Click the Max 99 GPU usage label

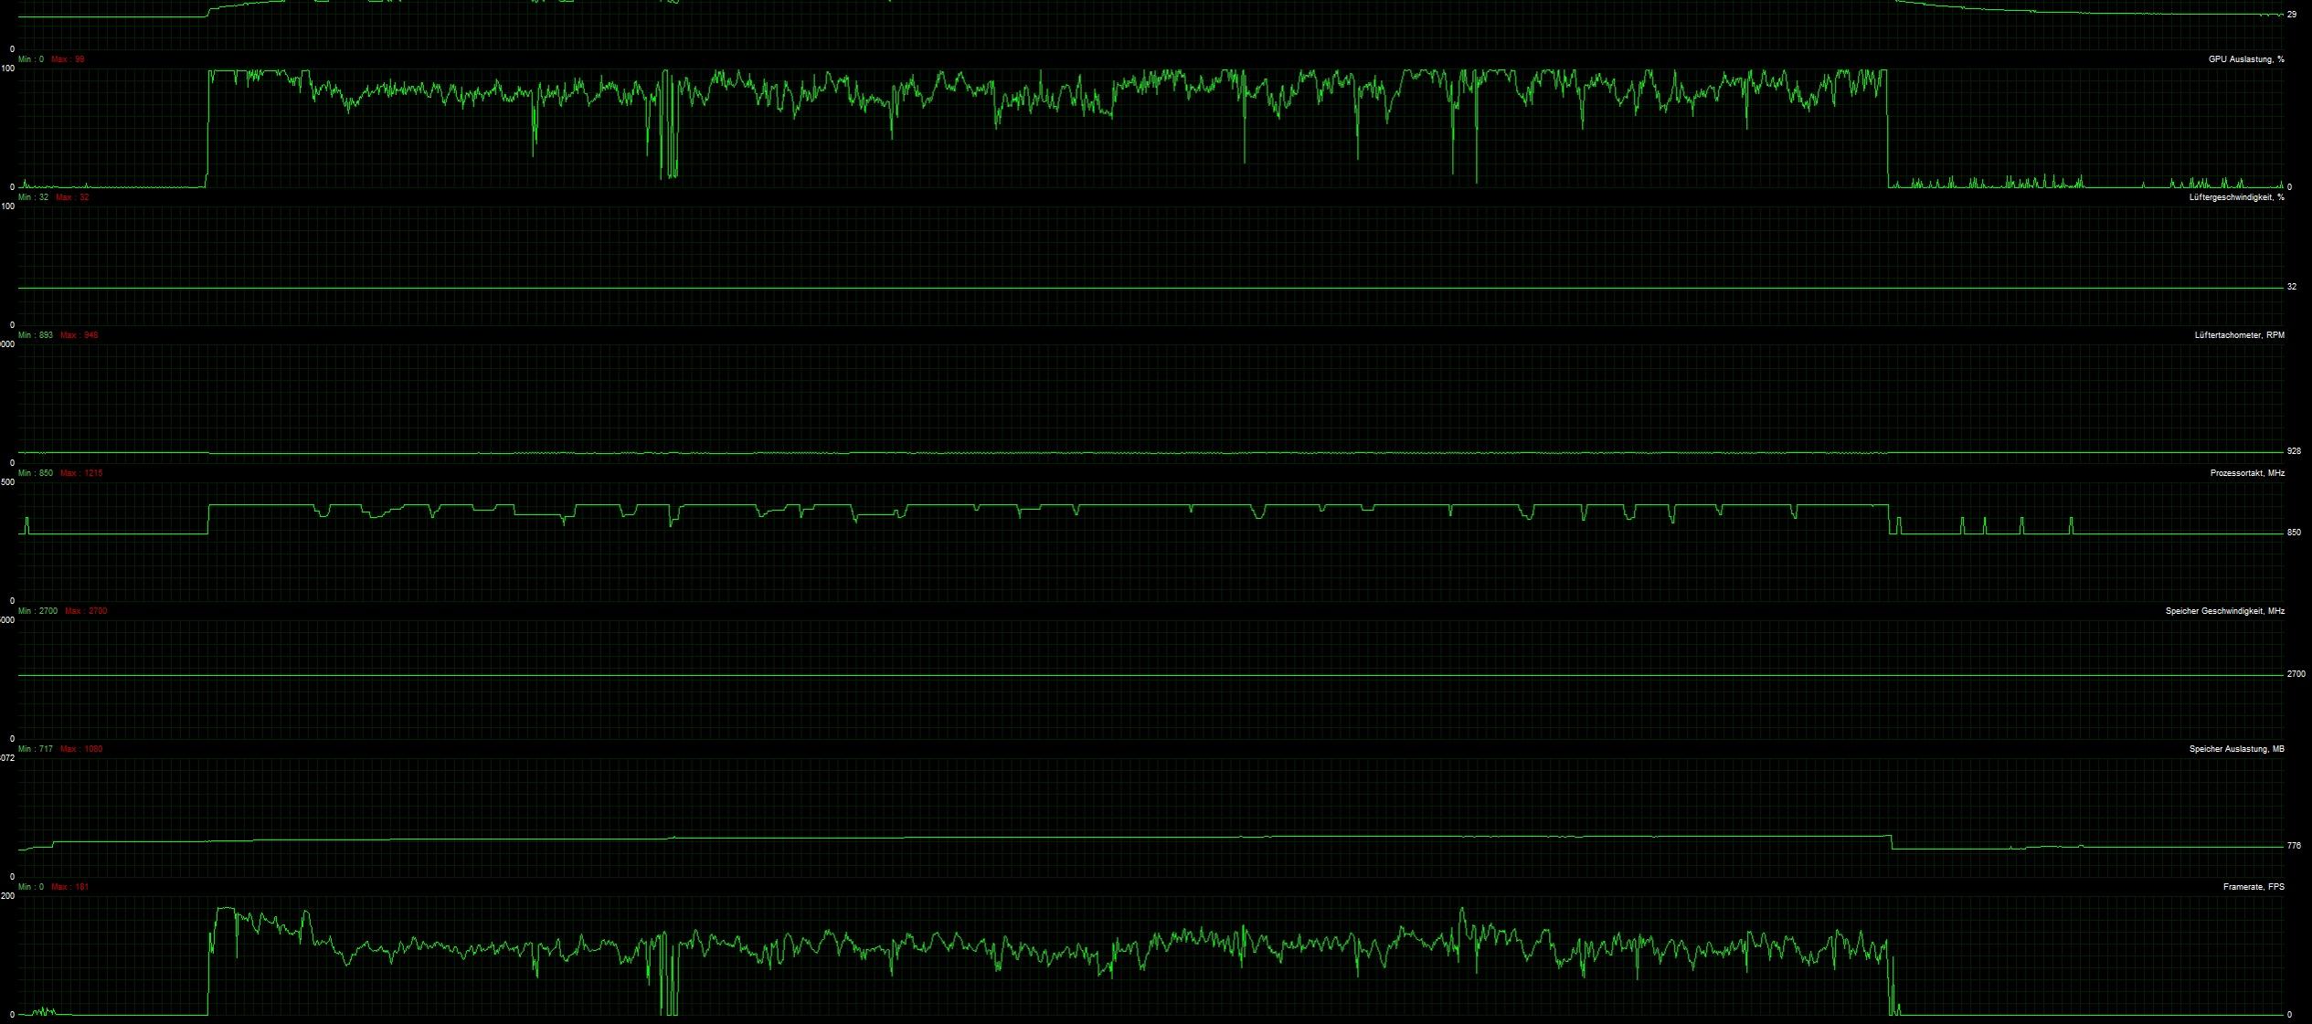pyautogui.click(x=68, y=59)
